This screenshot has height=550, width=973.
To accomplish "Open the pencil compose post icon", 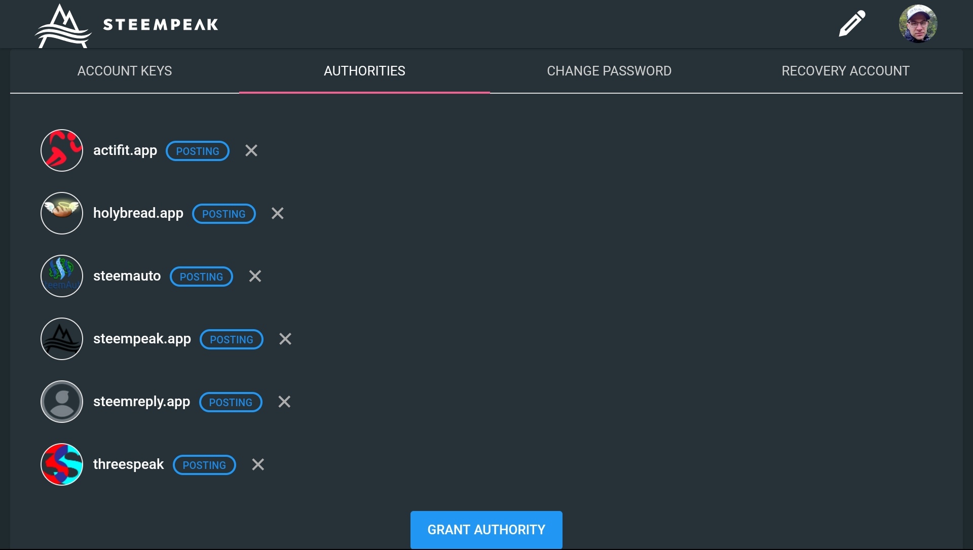I will click(x=852, y=23).
